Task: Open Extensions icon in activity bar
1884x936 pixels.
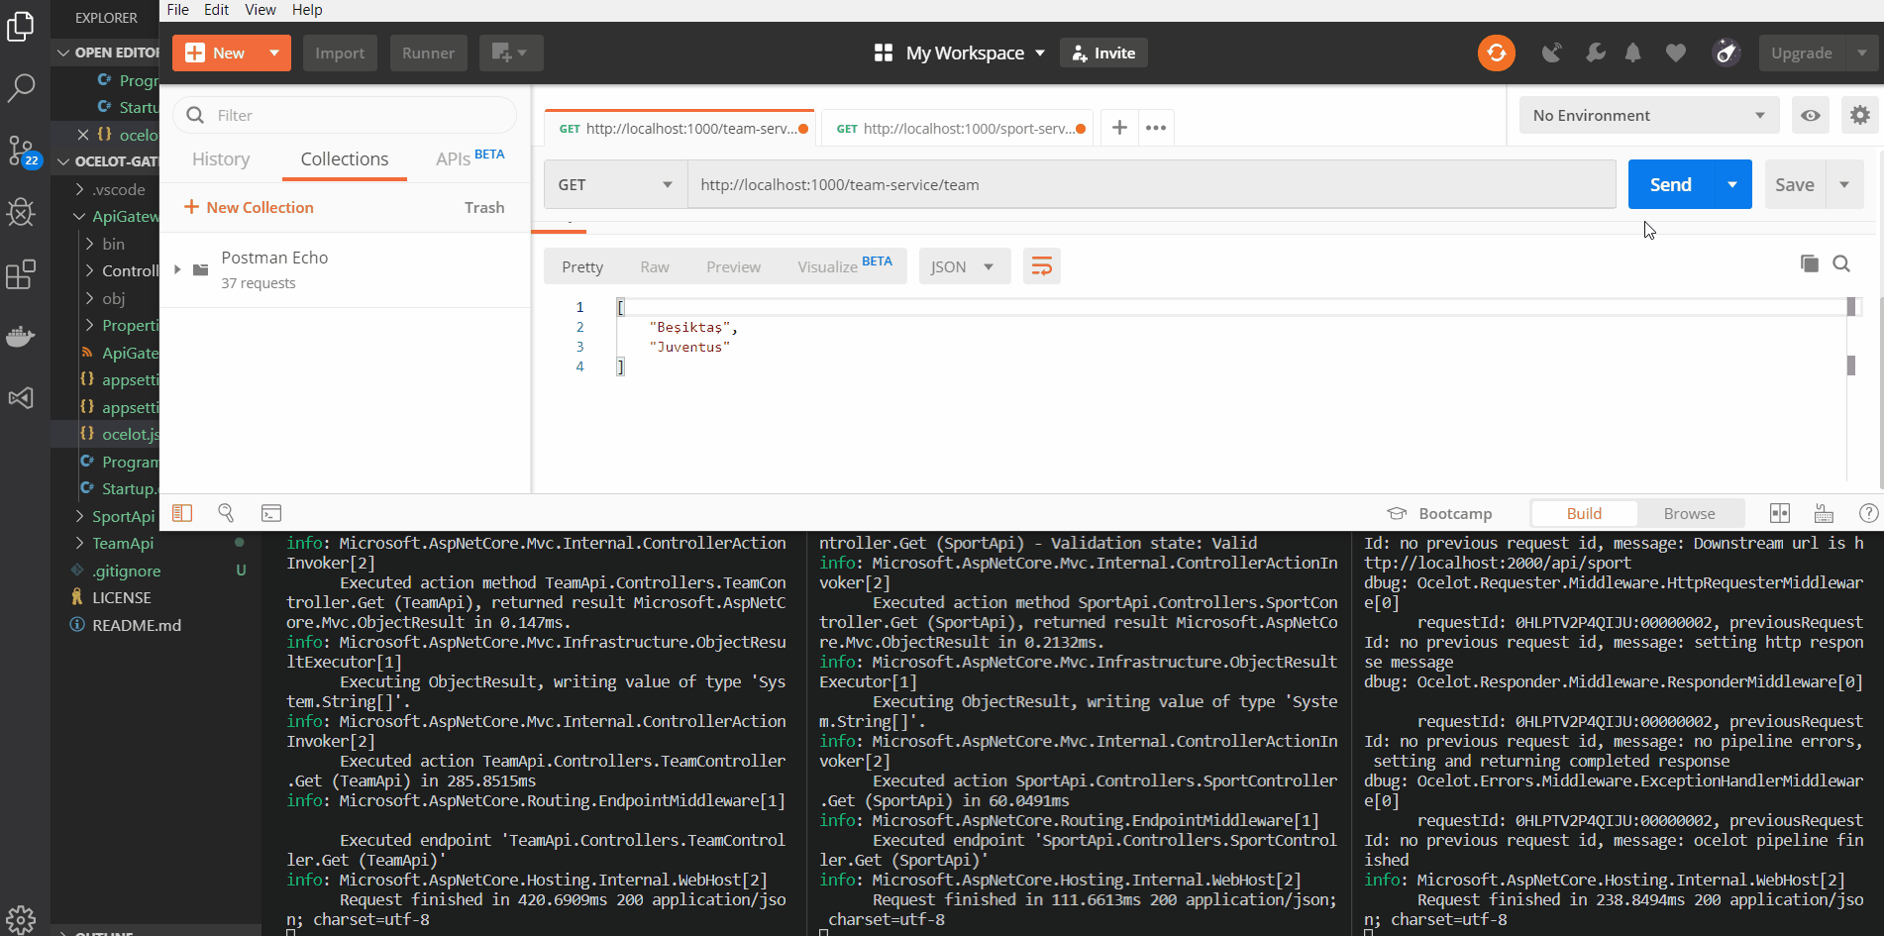Action: click(x=21, y=274)
